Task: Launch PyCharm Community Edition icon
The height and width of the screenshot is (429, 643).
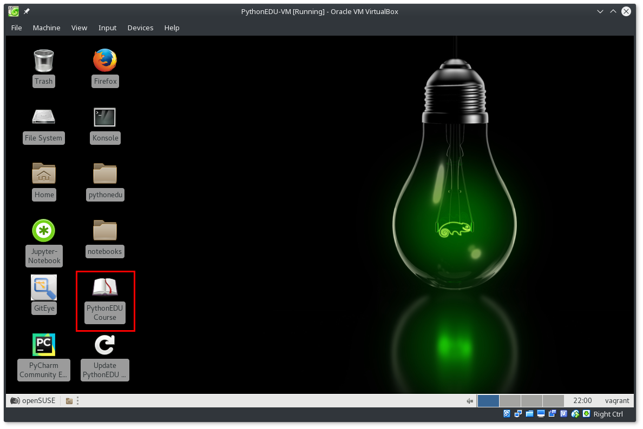Action: [44, 345]
